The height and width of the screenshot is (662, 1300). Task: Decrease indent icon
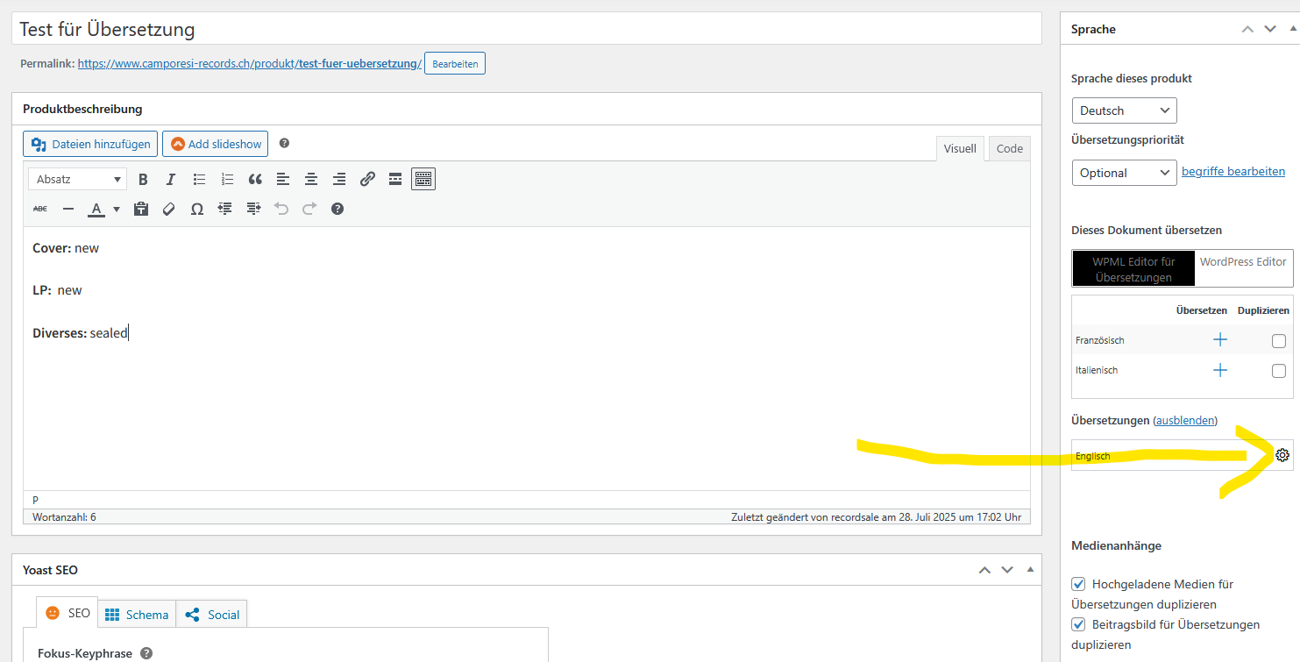click(x=225, y=209)
